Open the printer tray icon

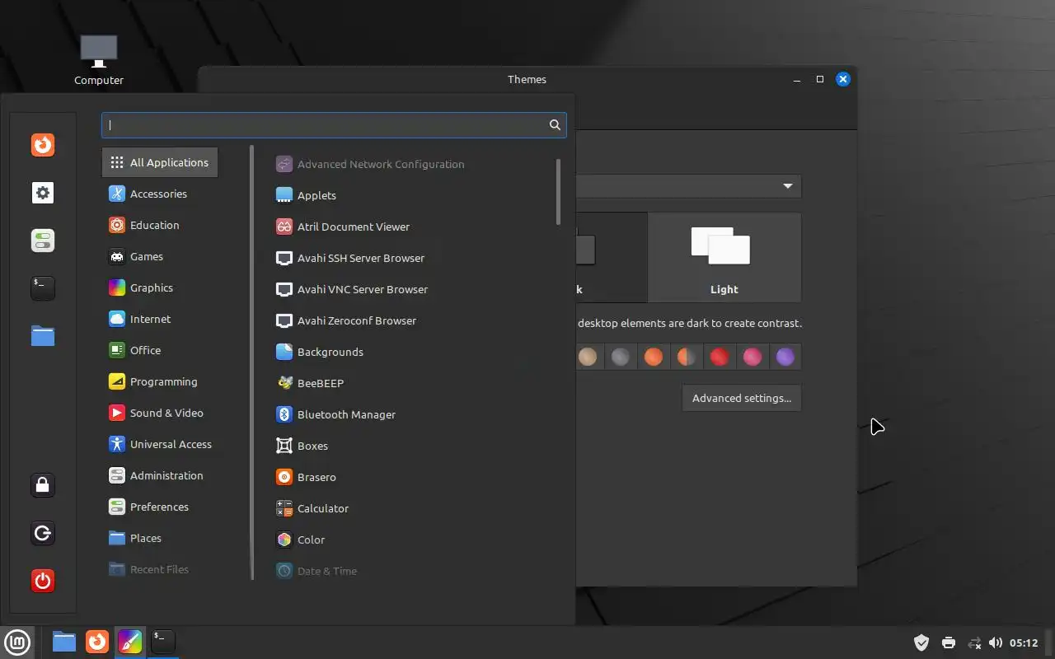(949, 643)
